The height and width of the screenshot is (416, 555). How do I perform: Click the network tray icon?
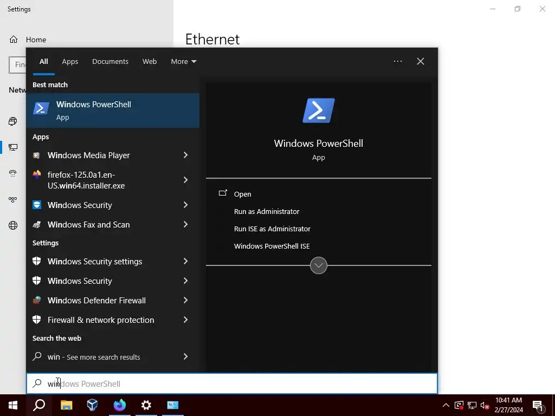click(x=472, y=405)
